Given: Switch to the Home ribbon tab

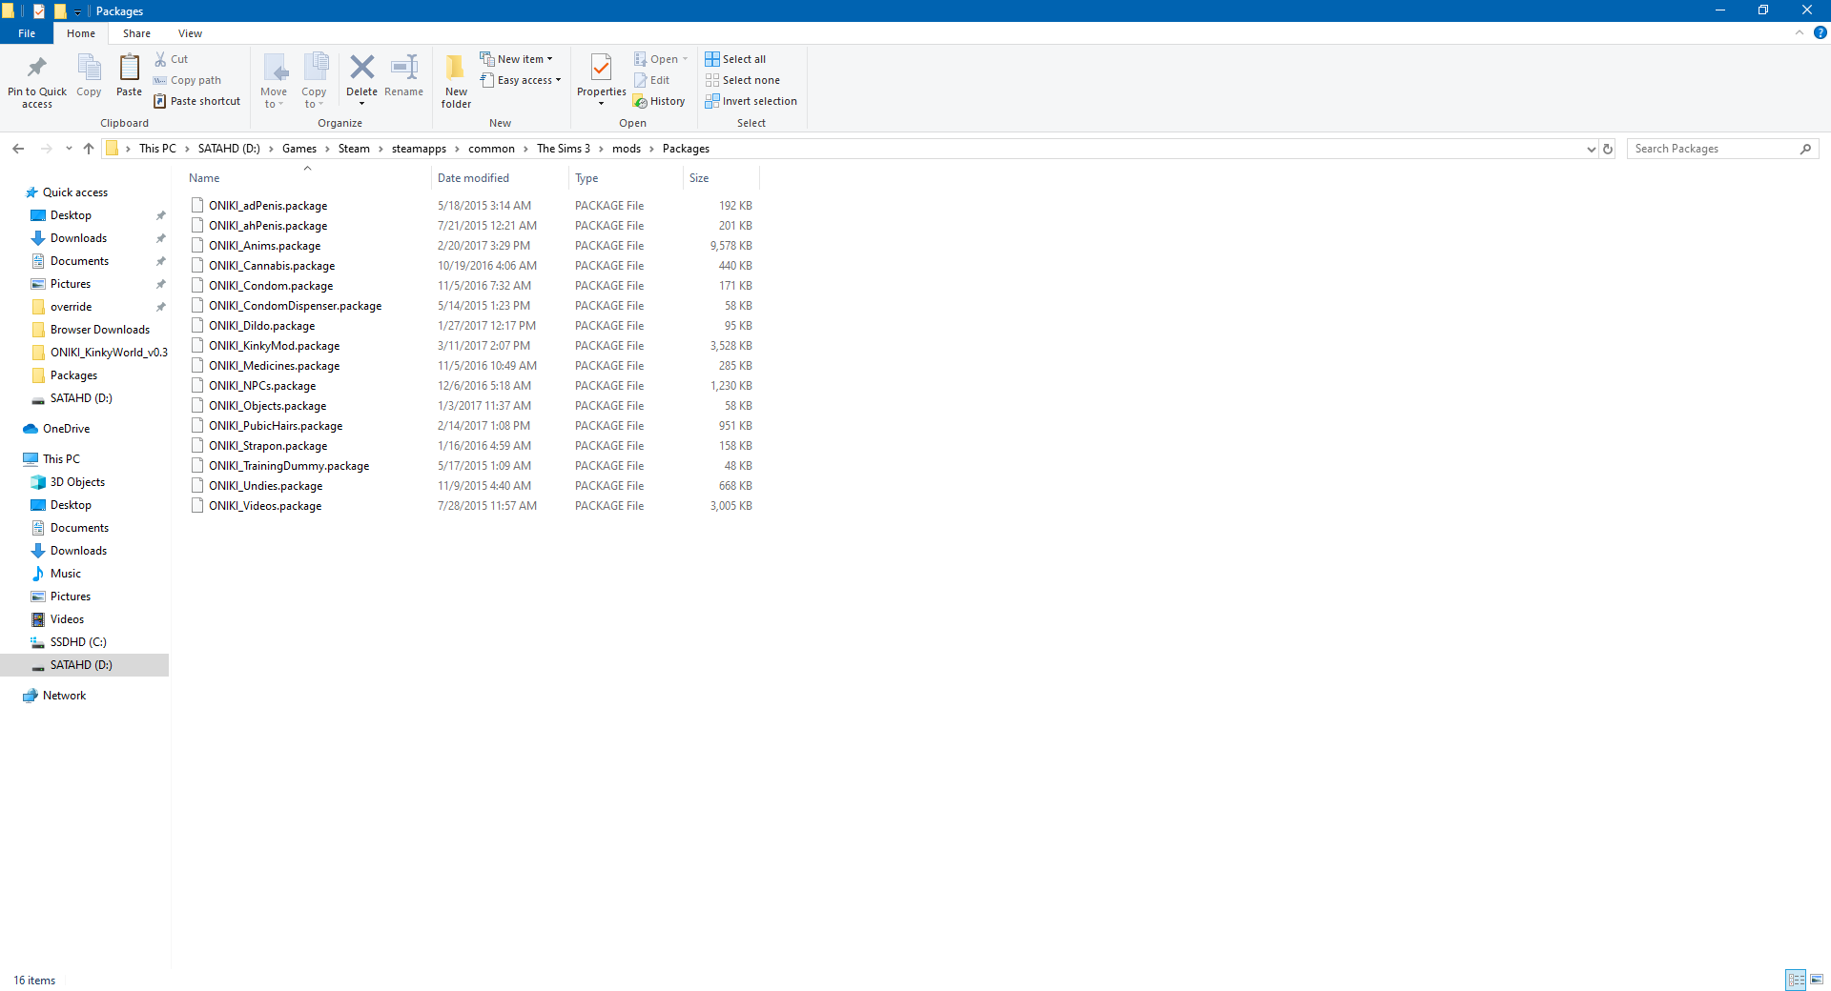Looking at the screenshot, I should tap(81, 33).
